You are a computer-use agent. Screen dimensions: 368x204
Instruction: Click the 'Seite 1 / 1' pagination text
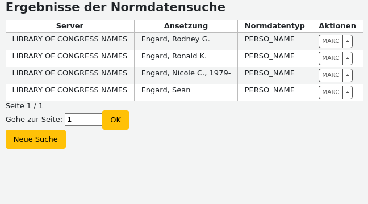pyautogui.click(x=24, y=106)
